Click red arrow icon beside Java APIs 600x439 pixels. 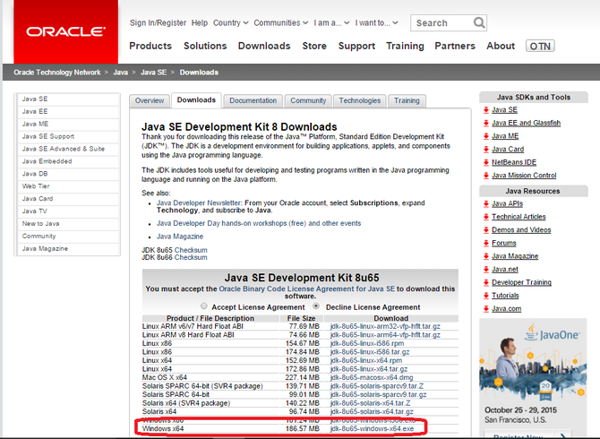(486, 204)
